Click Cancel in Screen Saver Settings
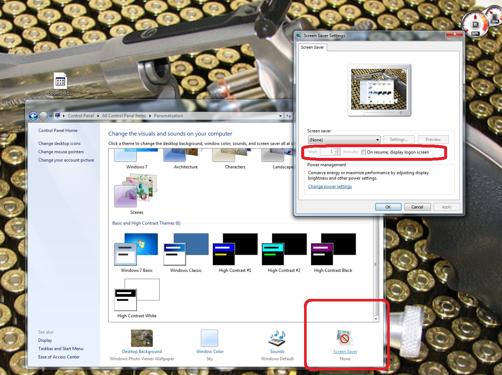502x375 pixels. [417, 207]
